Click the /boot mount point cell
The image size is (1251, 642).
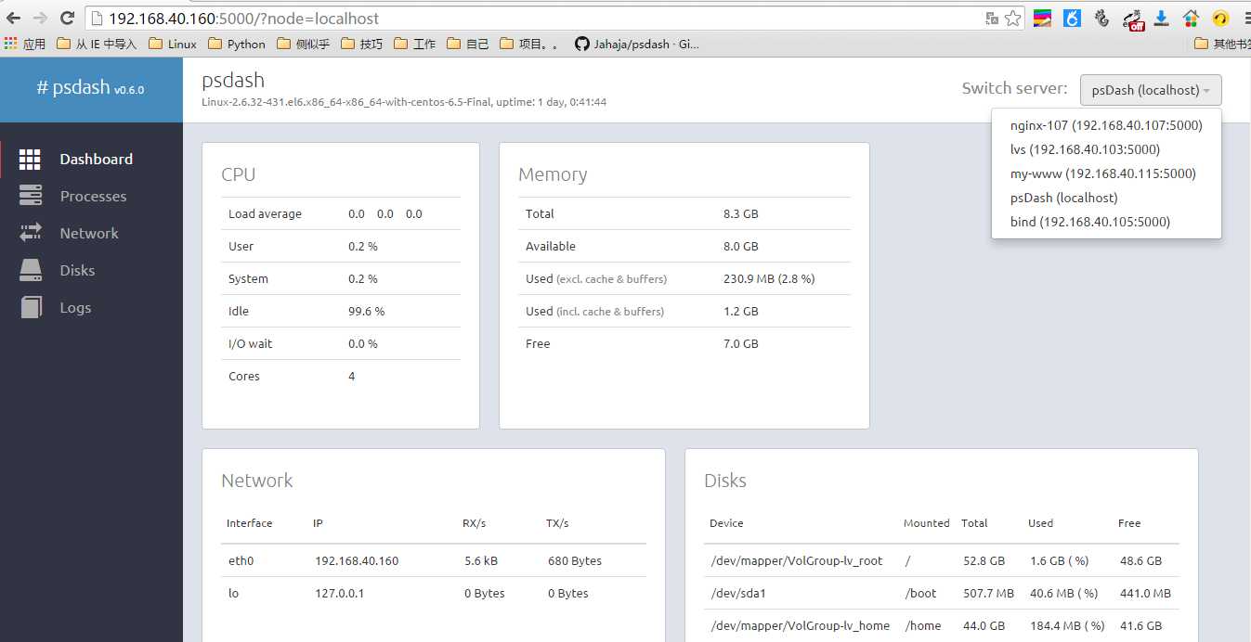920,593
